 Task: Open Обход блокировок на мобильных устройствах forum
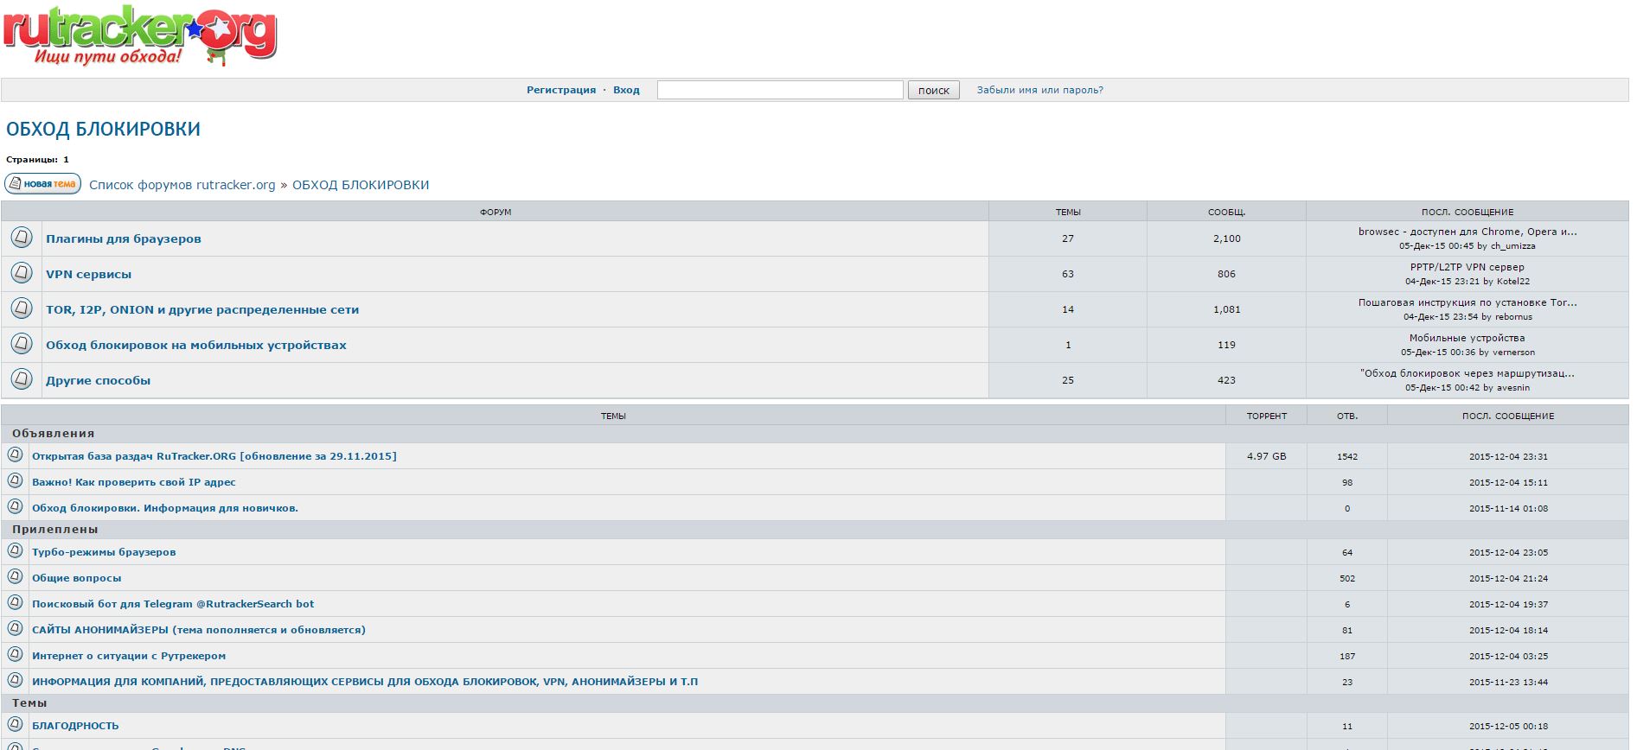tap(196, 345)
